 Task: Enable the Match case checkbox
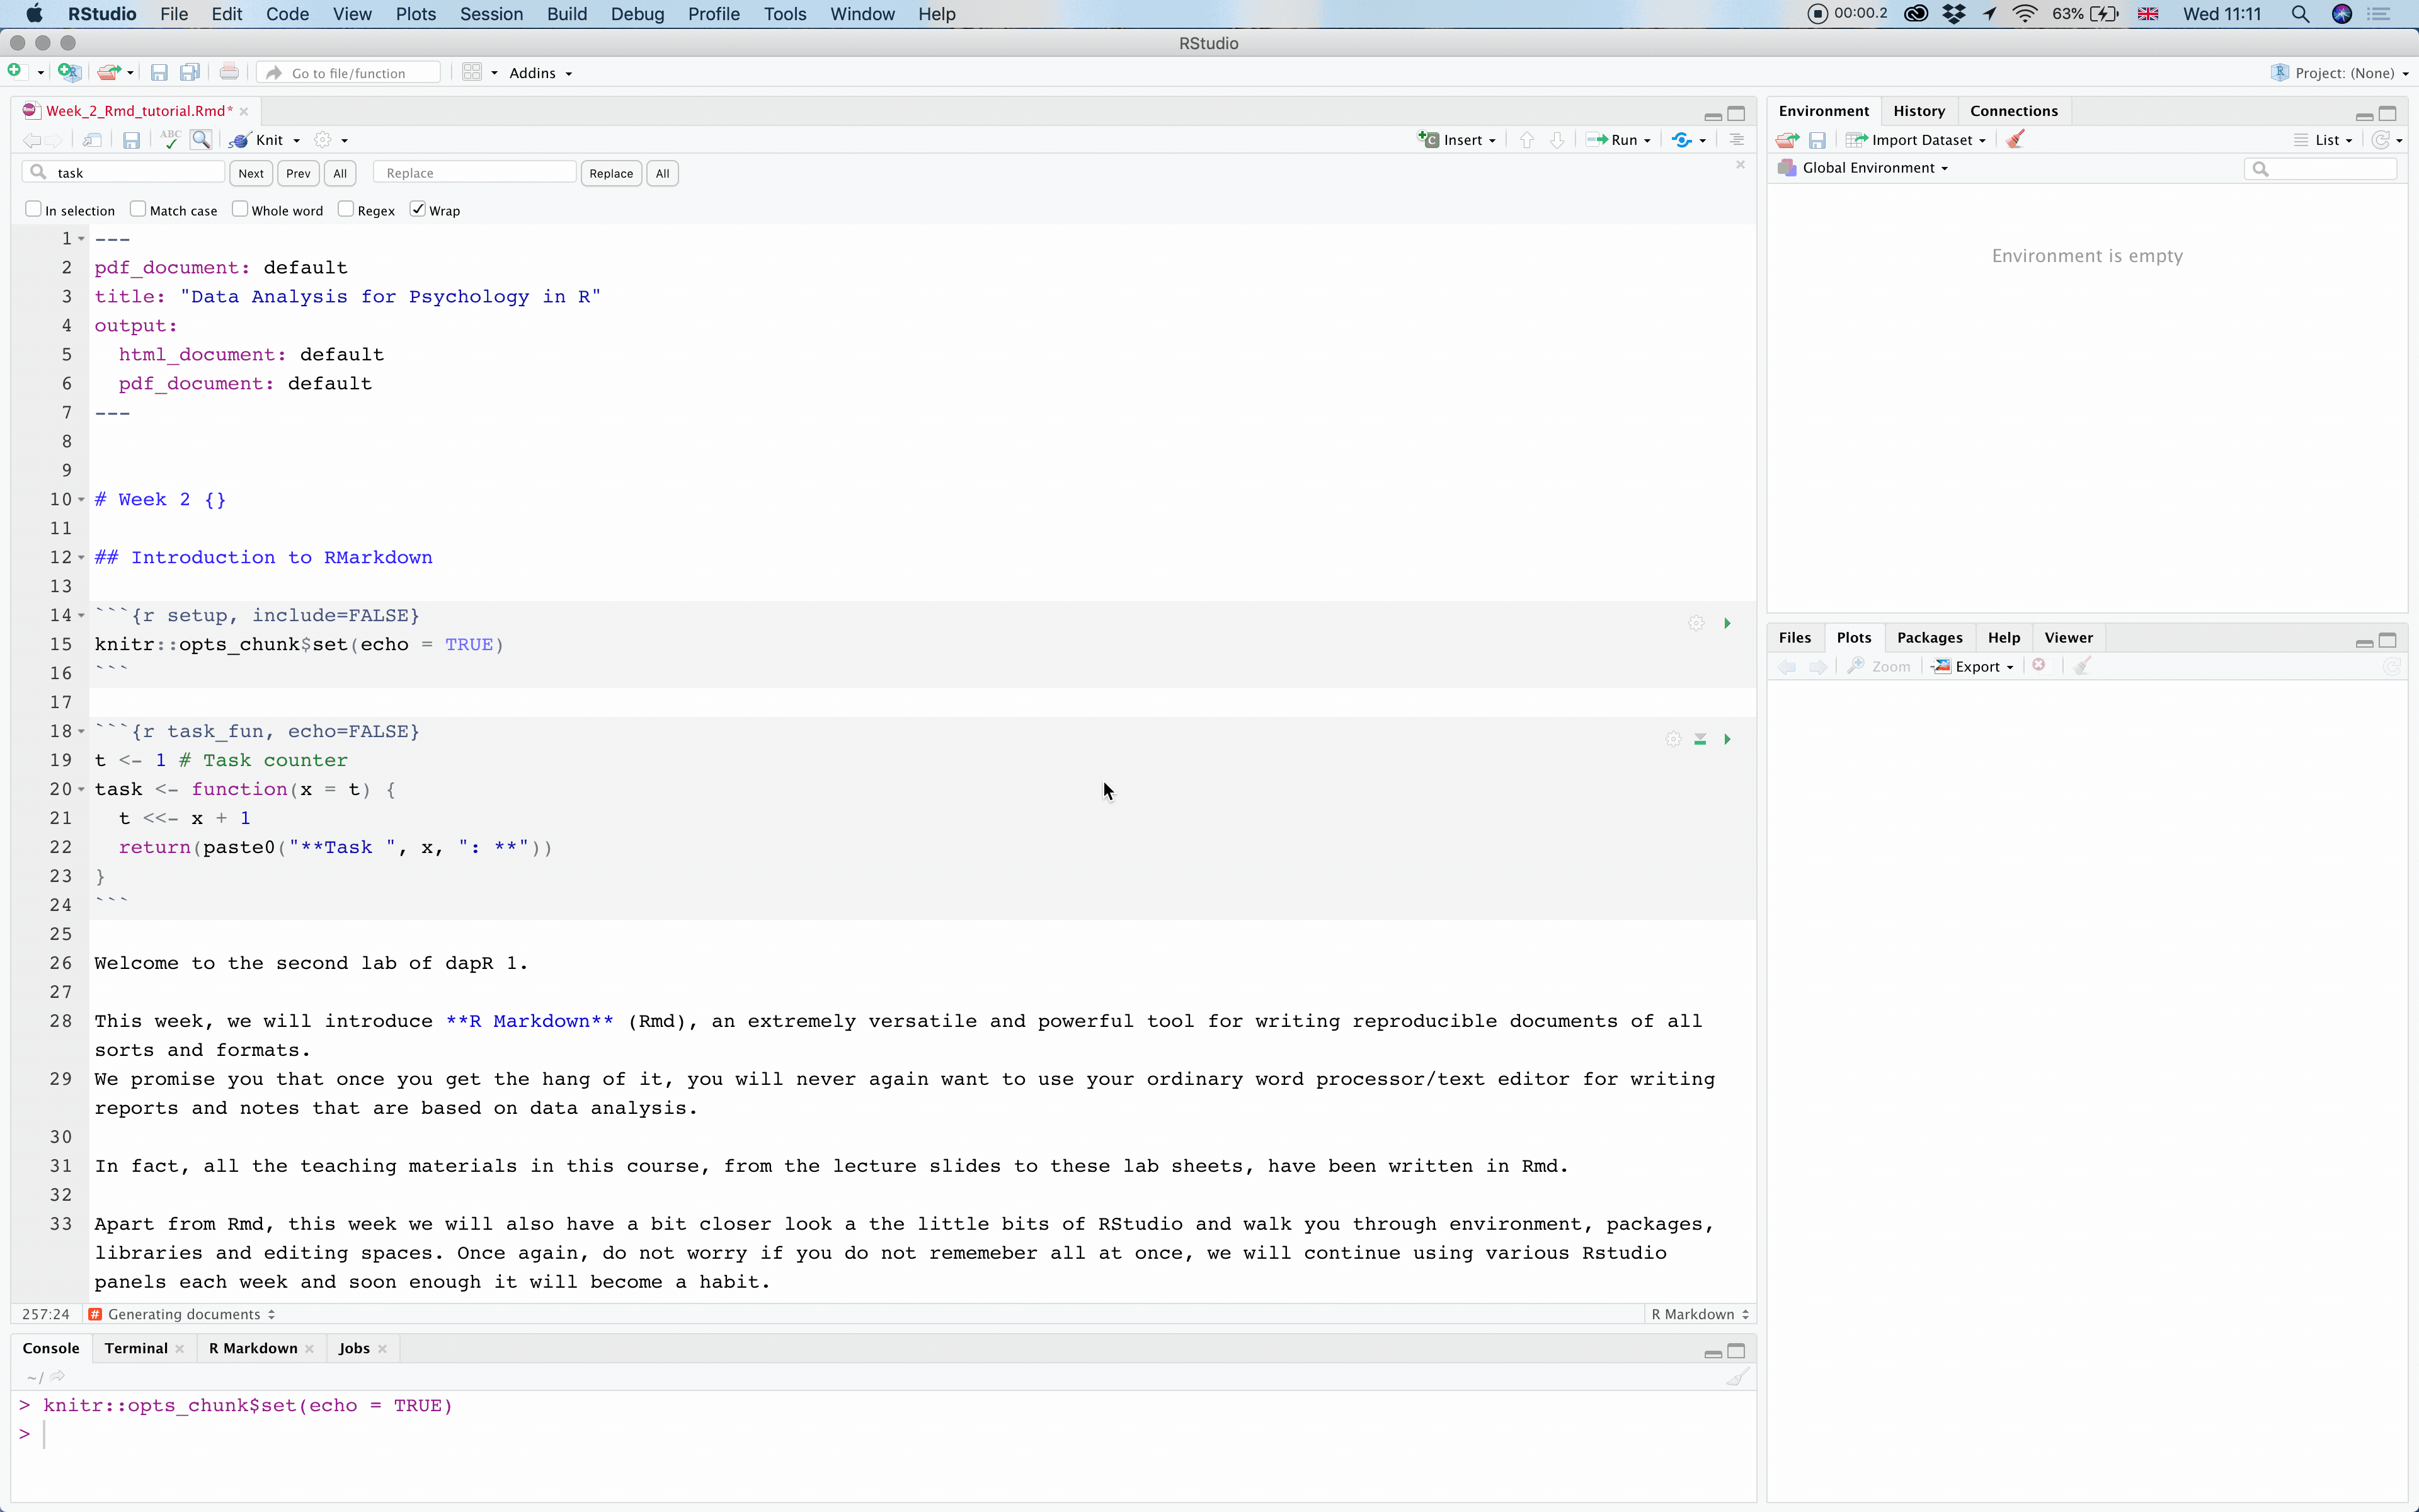pyautogui.click(x=138, y=209)
